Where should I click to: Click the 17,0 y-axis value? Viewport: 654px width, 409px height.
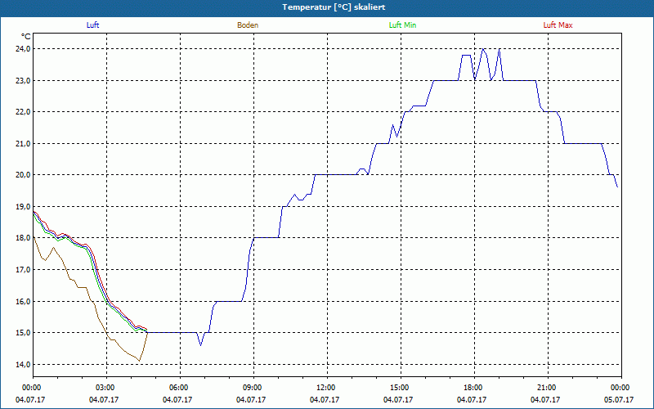tap(24, 270)
